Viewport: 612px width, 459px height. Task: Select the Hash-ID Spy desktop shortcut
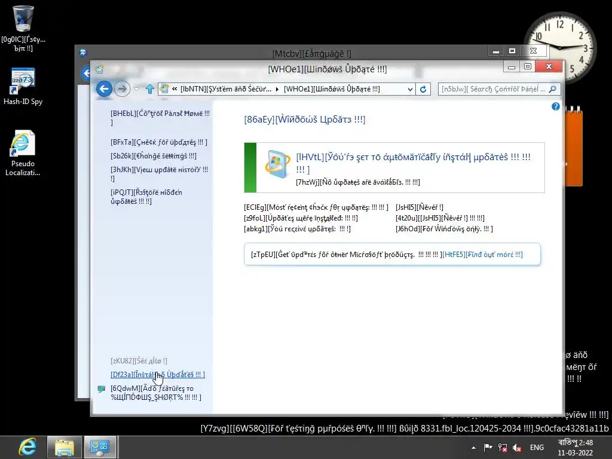coord(23,87)
